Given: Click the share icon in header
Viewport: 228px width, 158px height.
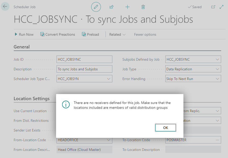Looking at the screenshot, I should [111, 7].
